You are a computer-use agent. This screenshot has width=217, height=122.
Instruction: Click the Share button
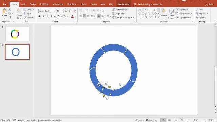tap(209, 4)
